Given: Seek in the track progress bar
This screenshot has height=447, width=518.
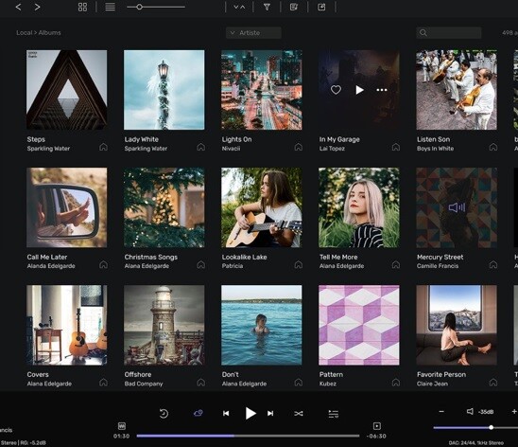Looking at the screenshot, I should [248, 436].
